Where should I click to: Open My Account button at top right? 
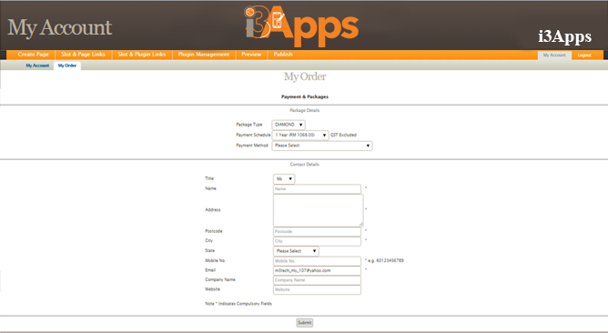(554, 55)
